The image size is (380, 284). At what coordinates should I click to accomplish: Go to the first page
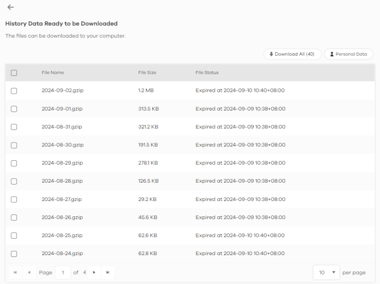click(x=15, y=272)
